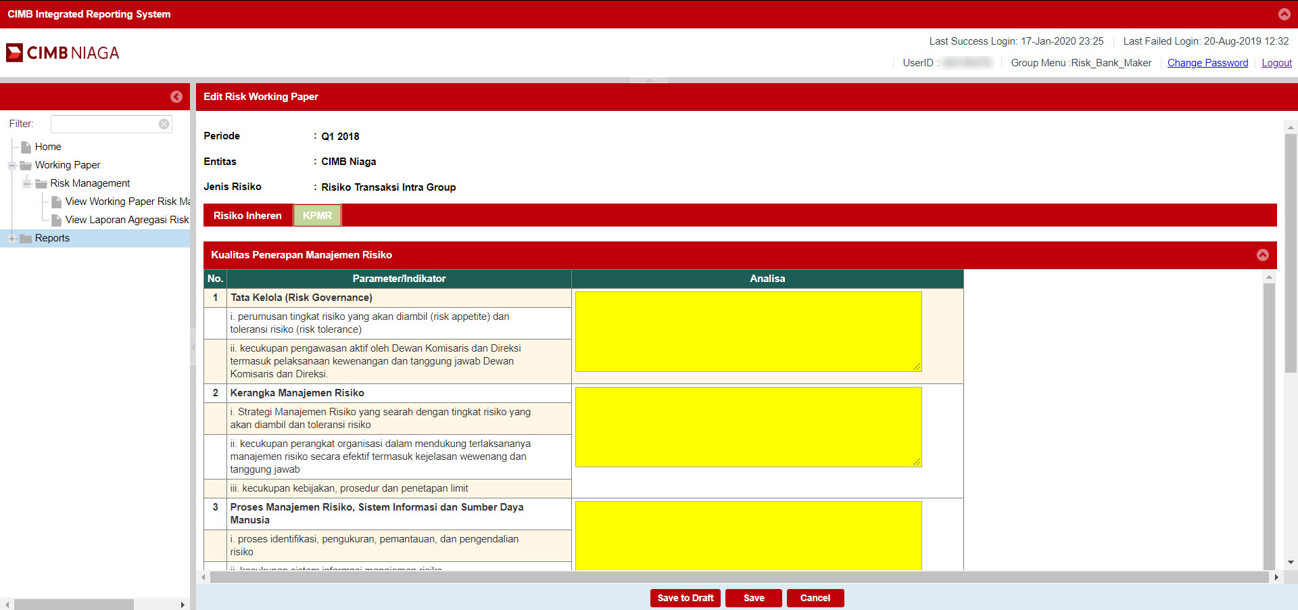Collapse the Risk Management tree node
This screenshot has width=1298, height=610.
[x=27, y=183]
